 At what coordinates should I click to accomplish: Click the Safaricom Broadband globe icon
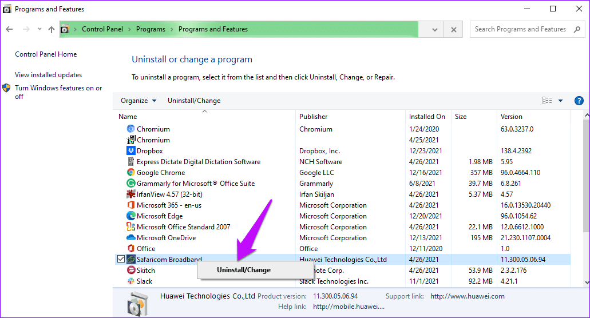tap(130, 259)
